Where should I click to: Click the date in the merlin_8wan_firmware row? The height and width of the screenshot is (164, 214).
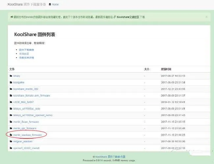click(x=173, y=122)
